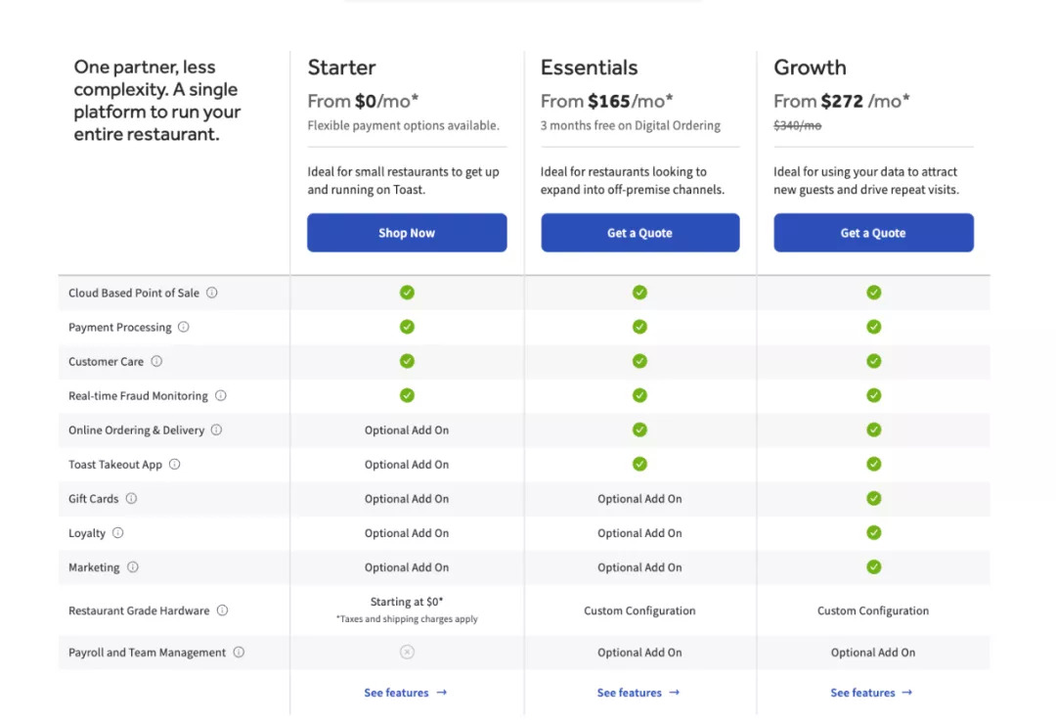The height and width of the screenshot is (722, 1056).
Task: Click Payroll and Team Management info icon
Action: point(239,653)
